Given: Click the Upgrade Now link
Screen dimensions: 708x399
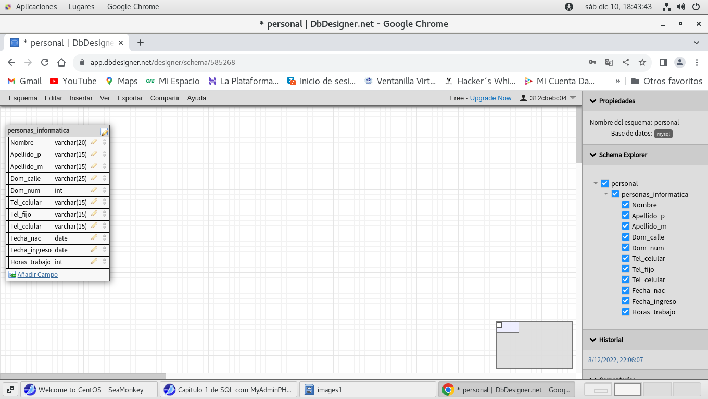Looking at the screenshot, I should pos(490,98).
